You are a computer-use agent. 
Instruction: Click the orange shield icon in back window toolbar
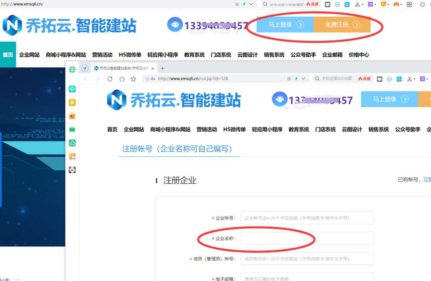(383, 4)
